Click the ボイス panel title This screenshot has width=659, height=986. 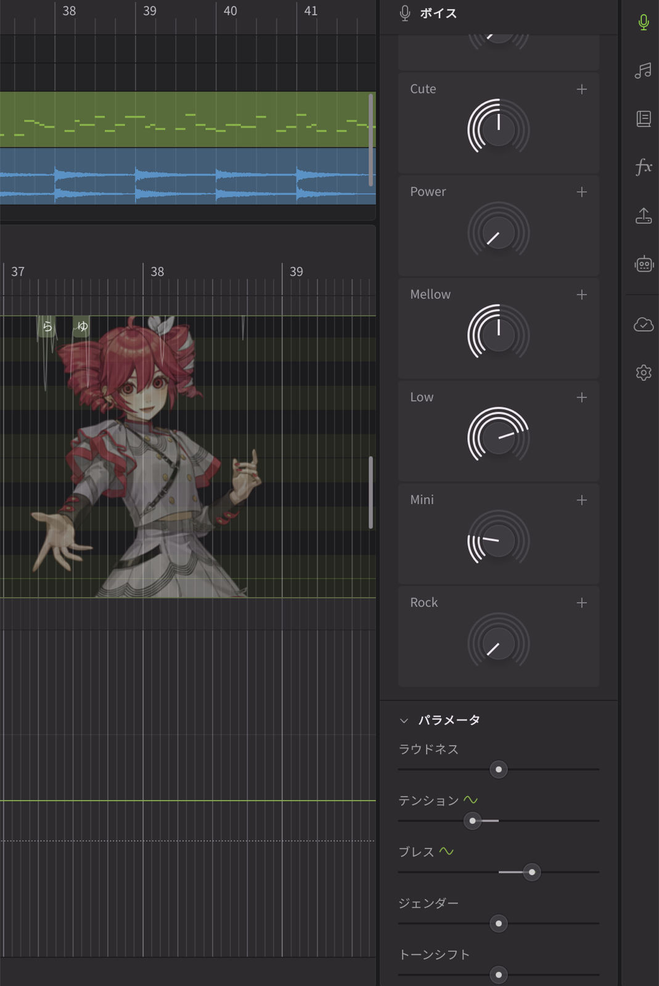click(438, 14)
